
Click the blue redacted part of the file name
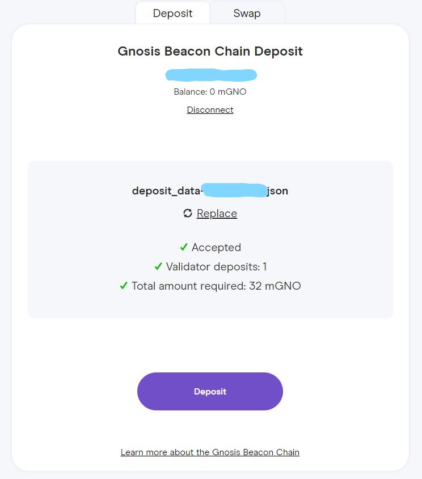pyautogui.click(x=234, y=190)
